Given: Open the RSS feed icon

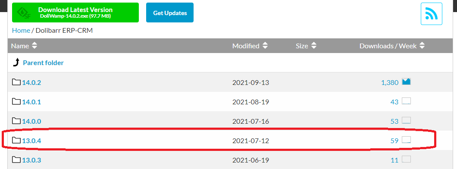Looking at the screenshot, I should pyautogui.click(x=432, y=14).
